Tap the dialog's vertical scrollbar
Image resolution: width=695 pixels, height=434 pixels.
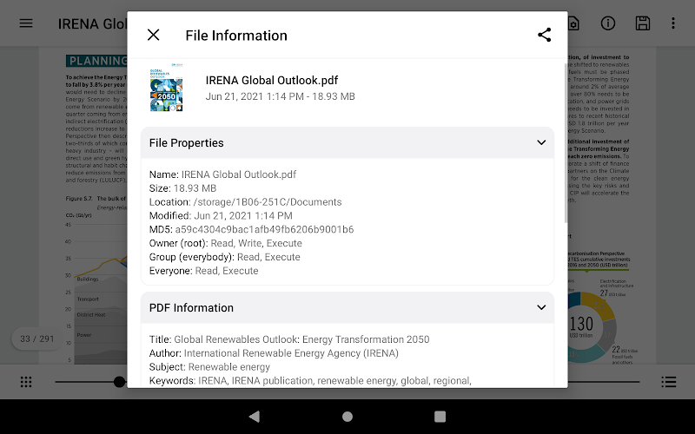point(566,142)
